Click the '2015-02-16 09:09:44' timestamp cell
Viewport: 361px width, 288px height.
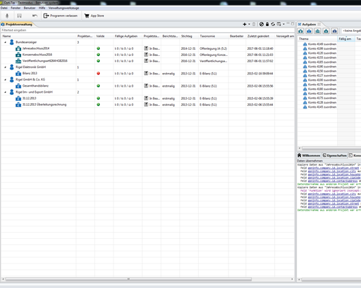[260, 74]
